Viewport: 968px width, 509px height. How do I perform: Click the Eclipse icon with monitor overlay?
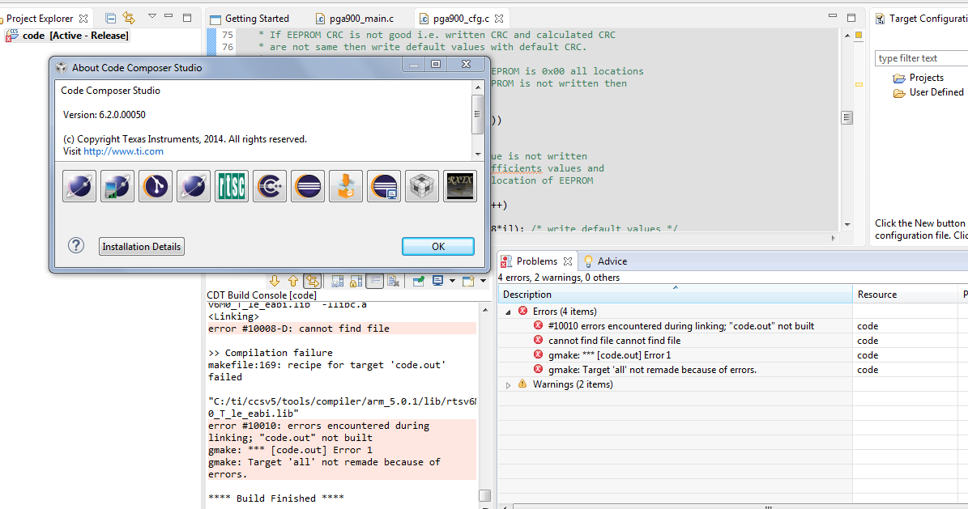(x=384, y=186)
